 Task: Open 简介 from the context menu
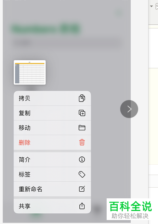coord(52,160)
